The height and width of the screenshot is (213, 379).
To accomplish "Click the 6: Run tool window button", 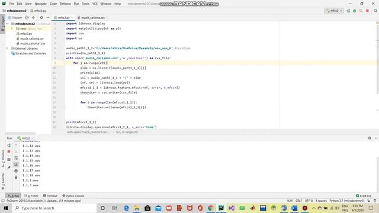I will click(14, 196).
